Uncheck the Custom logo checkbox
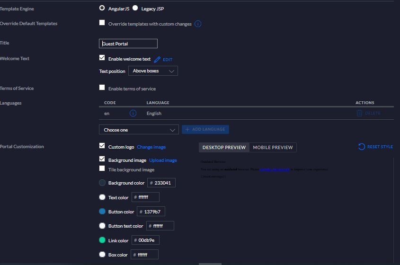 (102, 146)
